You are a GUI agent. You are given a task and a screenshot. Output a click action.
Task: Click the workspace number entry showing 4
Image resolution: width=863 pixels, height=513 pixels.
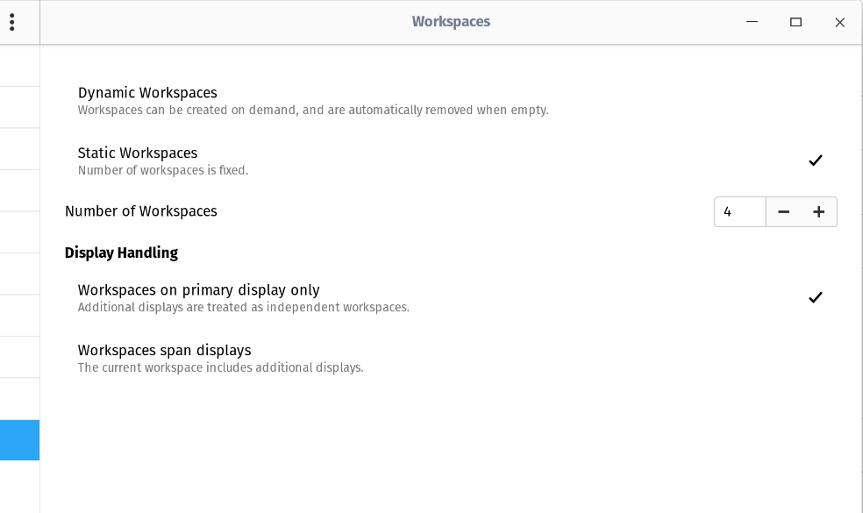[x=739, y=211]
